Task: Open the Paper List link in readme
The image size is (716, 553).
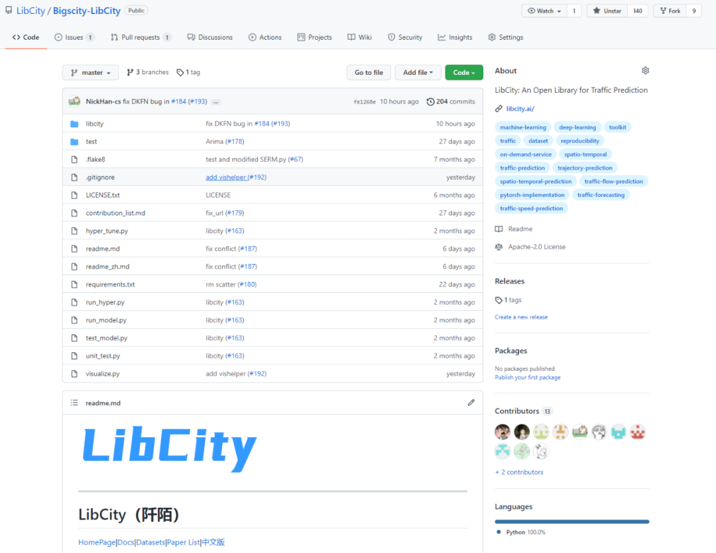Action: [x=183, y=542]
